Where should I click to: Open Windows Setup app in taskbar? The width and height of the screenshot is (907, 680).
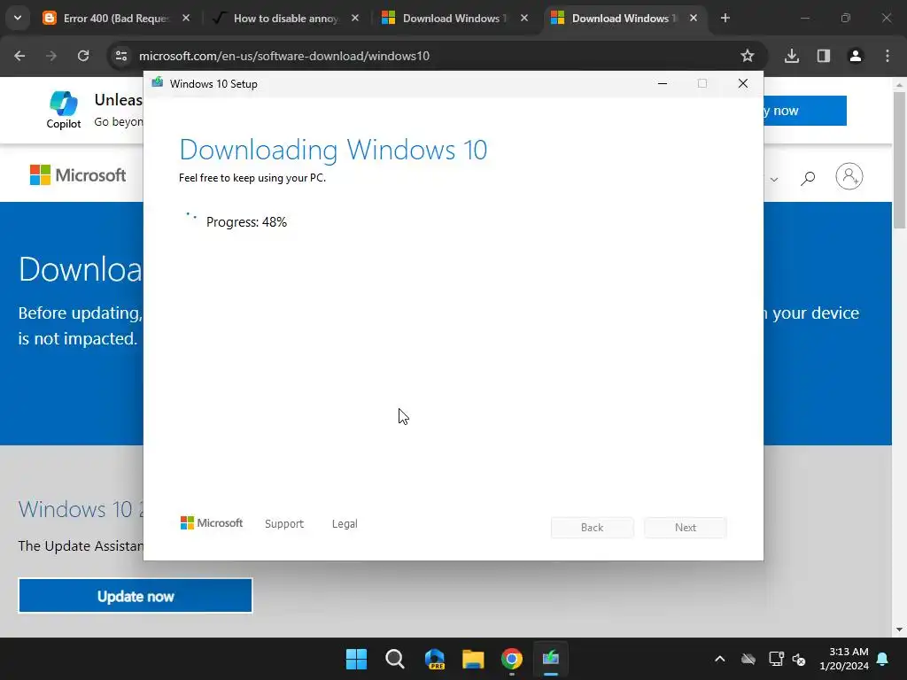point(551,659)
